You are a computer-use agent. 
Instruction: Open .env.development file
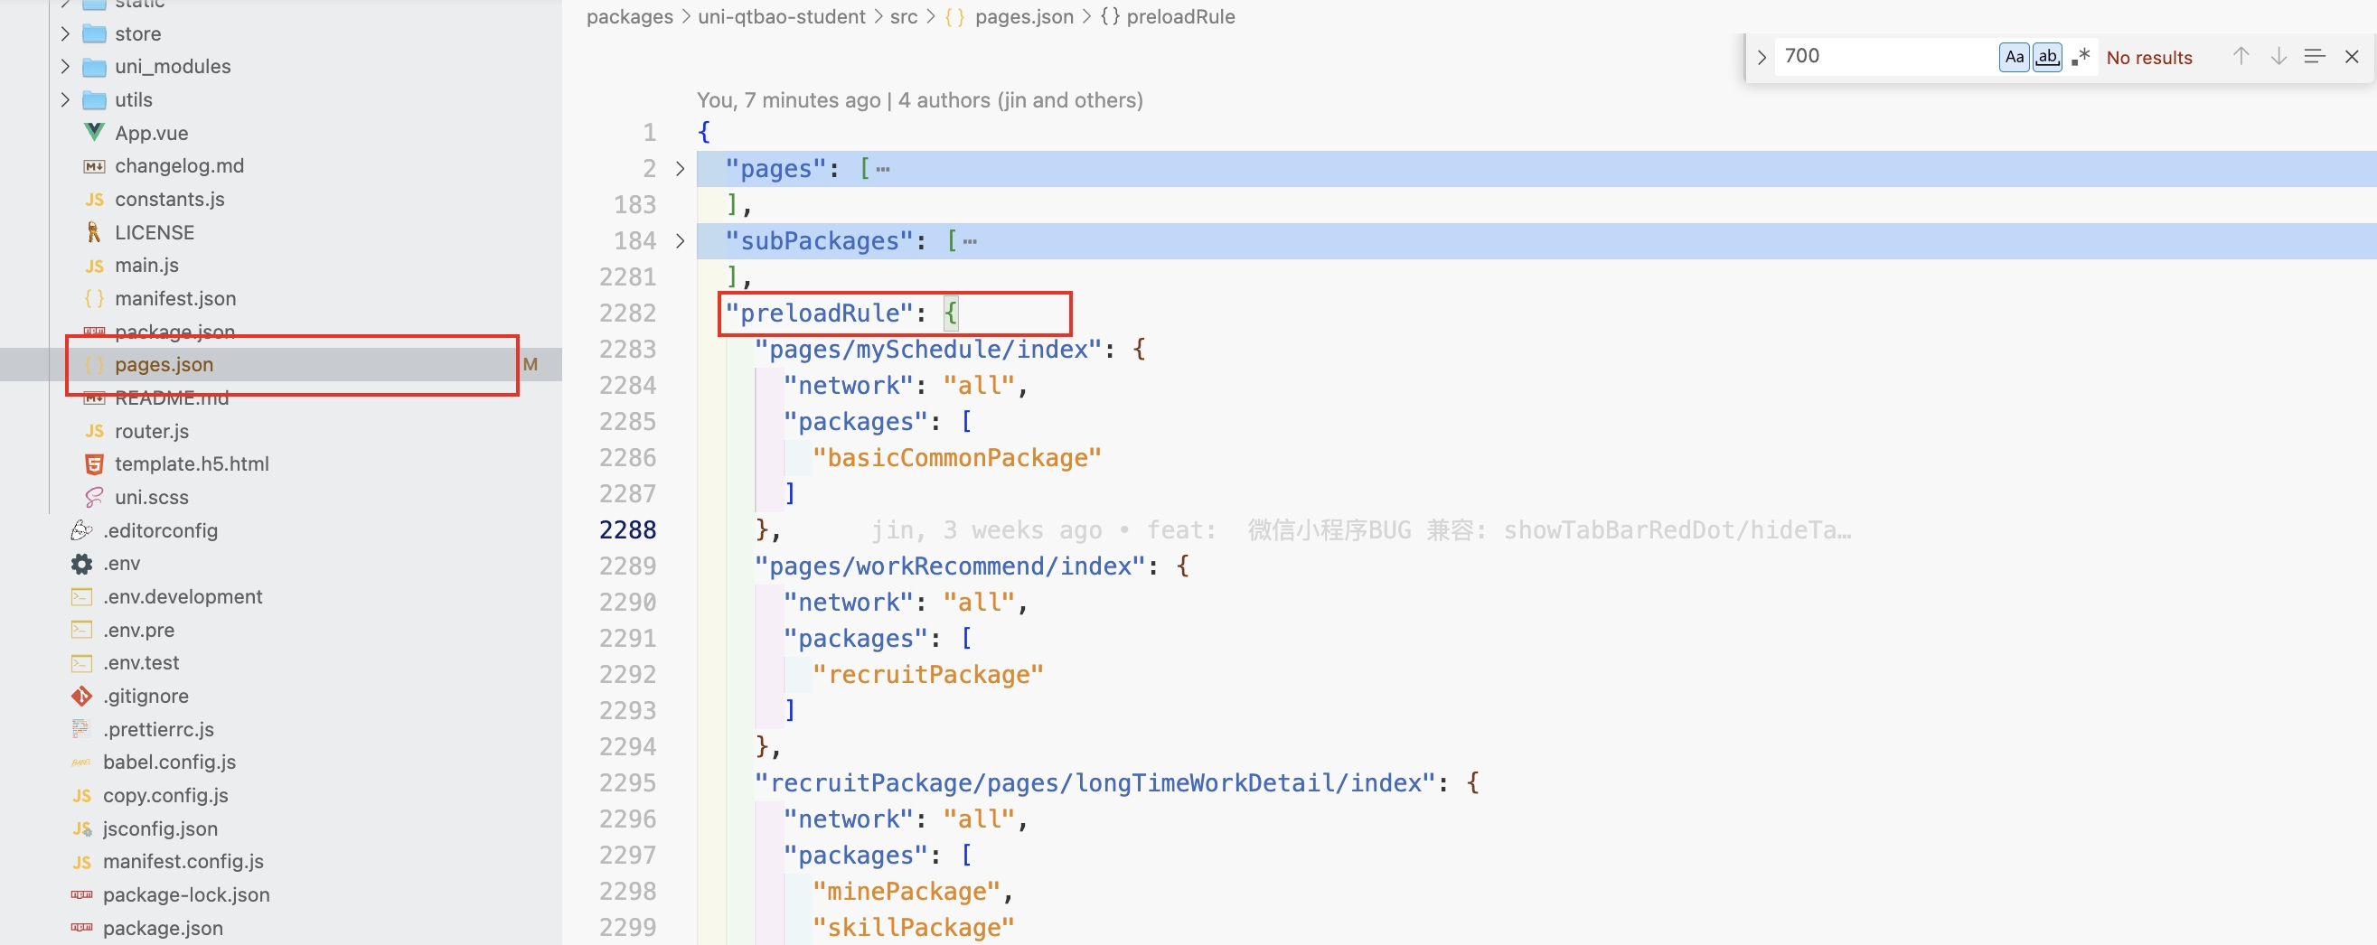(182, 596)
